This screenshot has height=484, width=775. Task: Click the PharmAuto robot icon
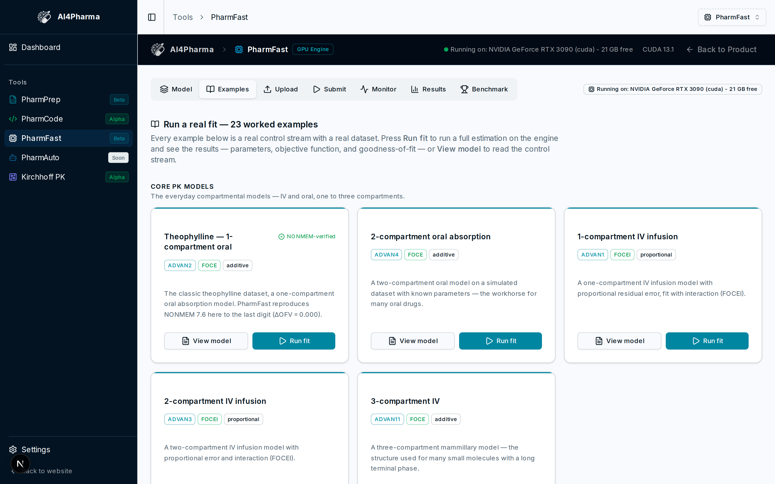click(13, 158)
